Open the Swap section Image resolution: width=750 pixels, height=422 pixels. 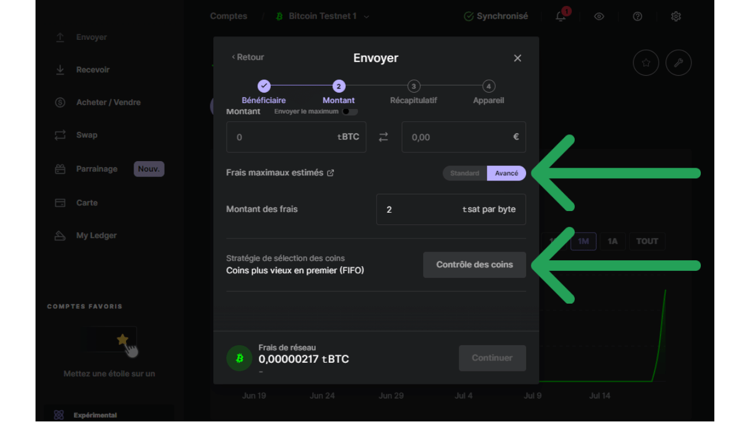click(87, 135)
